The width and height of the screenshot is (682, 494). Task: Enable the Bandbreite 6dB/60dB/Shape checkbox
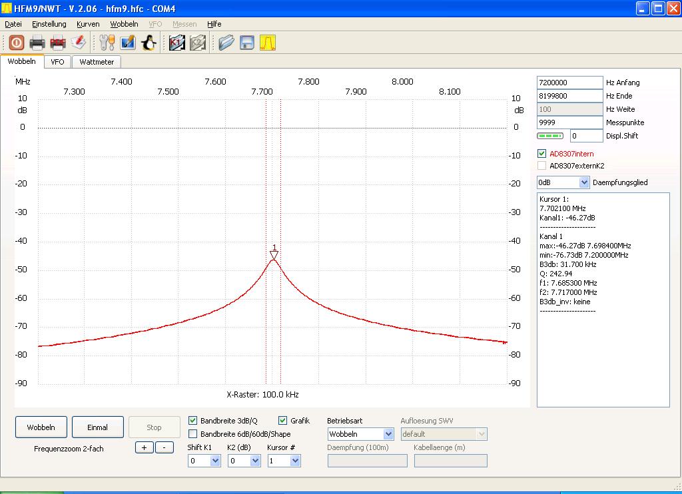pos(193,434)
